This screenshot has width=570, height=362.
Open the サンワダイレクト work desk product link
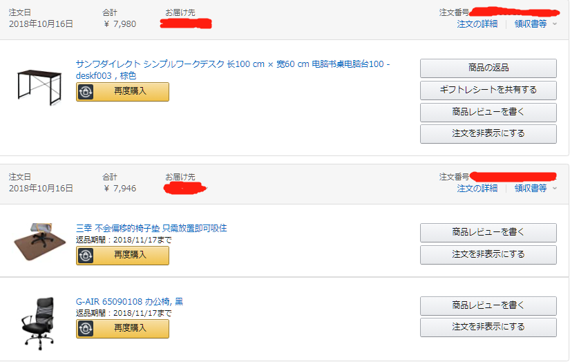click(233, 70)
